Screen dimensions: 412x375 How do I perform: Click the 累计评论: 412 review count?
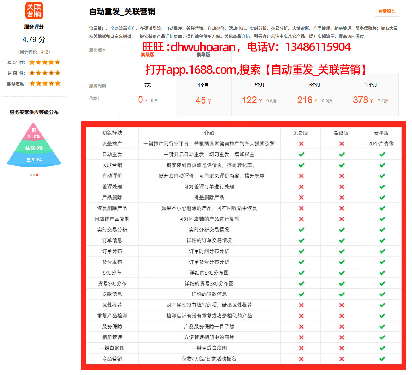pyautogui.click(x=34, y=52)
